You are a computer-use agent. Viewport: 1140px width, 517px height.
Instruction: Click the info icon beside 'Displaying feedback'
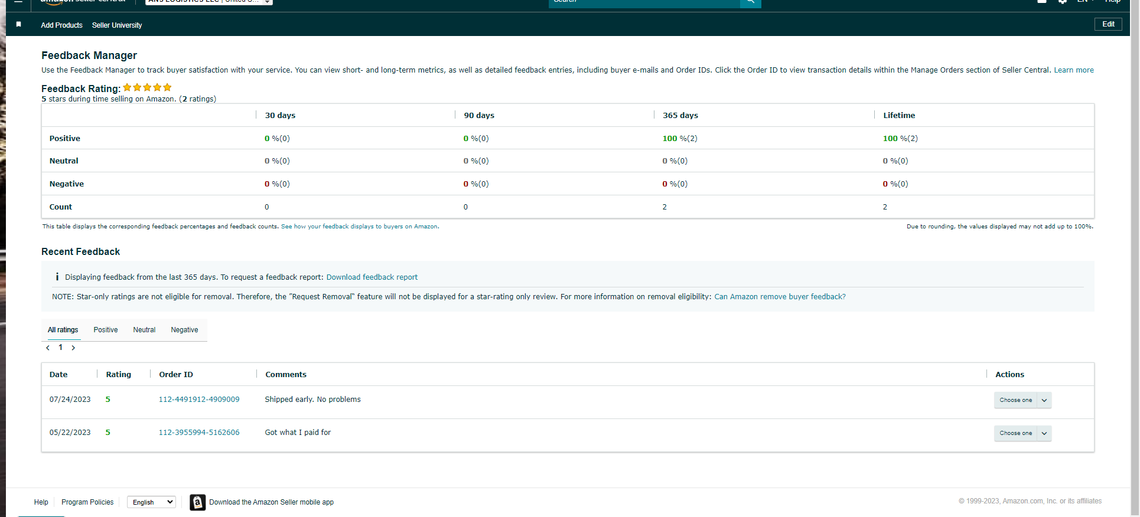[x=57, y=277]
